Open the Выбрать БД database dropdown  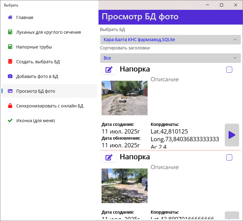(x=170, y=40)
